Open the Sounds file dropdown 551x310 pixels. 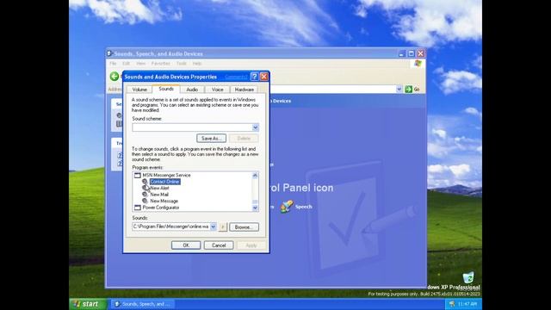click(213, 226)
